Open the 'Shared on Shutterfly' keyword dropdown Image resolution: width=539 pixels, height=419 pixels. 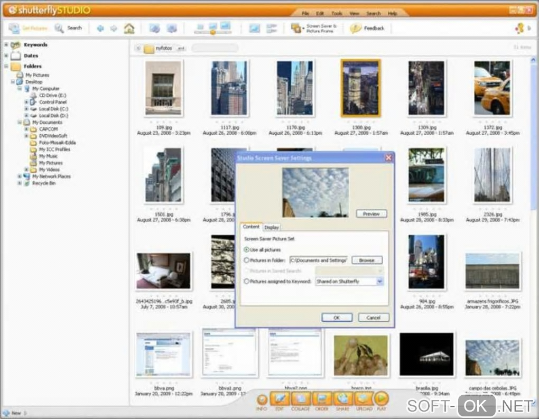coord(379,282)
